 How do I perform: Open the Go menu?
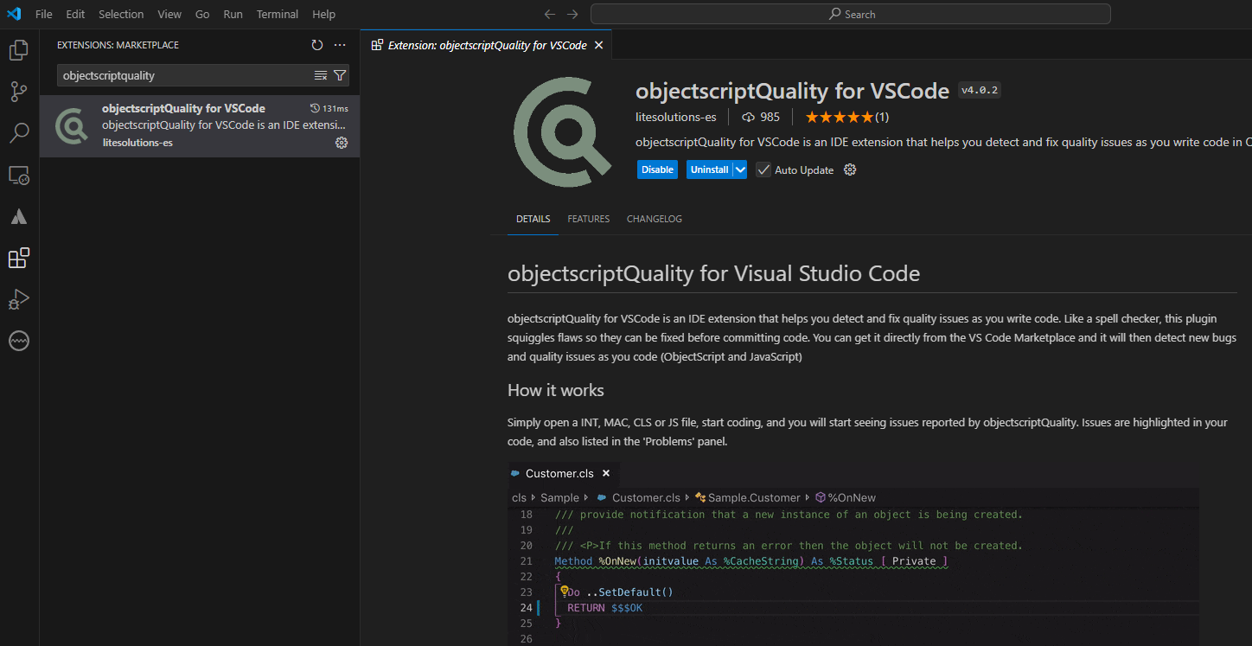202,14
